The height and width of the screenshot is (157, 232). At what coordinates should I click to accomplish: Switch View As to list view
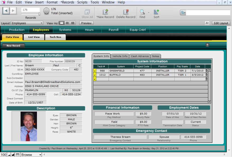pyautogui.click(x=67, y=23)
